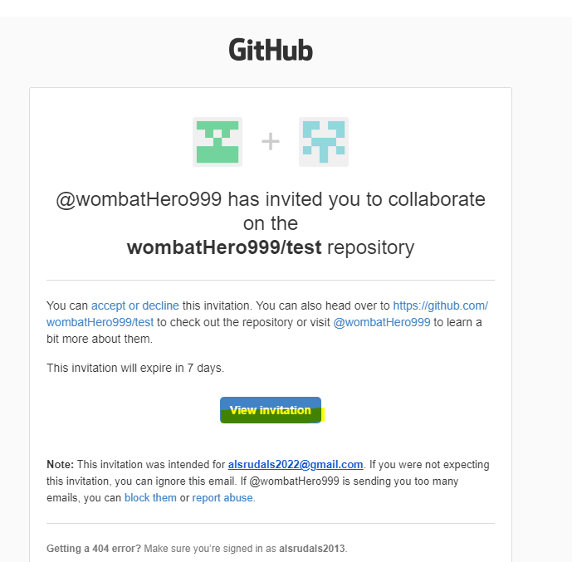This screenshot has height=562, width=572.
Task: Click the GitHub logo at the top
Action: pyautogui.click(x=271, y=51)
